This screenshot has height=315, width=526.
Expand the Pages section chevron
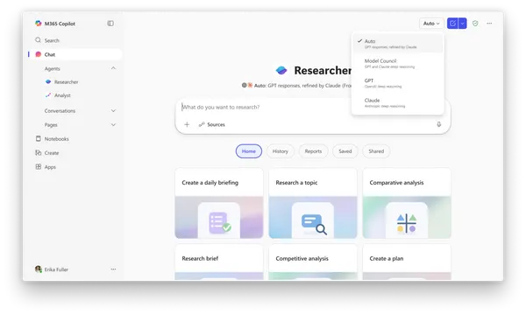click(113, 125)
